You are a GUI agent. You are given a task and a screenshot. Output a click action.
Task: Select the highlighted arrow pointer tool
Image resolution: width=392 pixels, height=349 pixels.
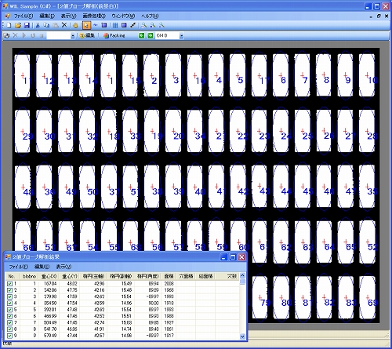[86, 25]
